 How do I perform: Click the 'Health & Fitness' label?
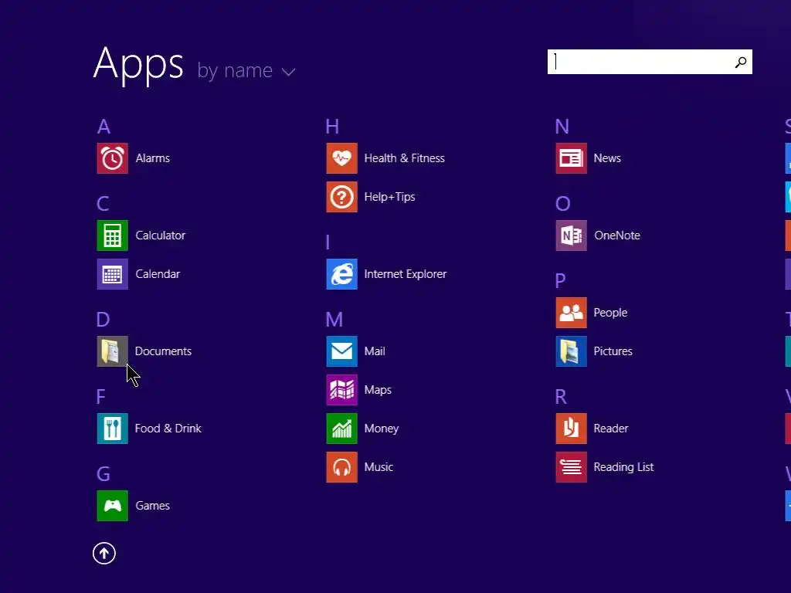(x=405, y=158)
